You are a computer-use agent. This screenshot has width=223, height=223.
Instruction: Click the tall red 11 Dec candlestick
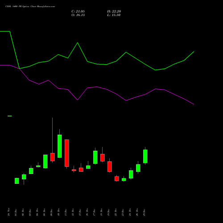click(x=67, y=153)
